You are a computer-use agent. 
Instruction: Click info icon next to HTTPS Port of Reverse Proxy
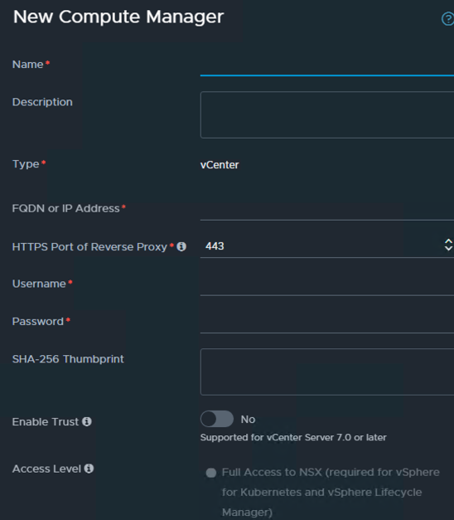[x=181, y=246]
